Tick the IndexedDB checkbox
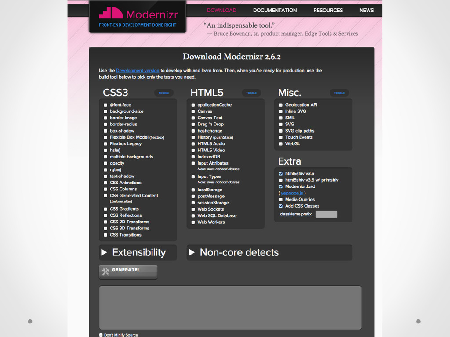 (x=193, y=157)
